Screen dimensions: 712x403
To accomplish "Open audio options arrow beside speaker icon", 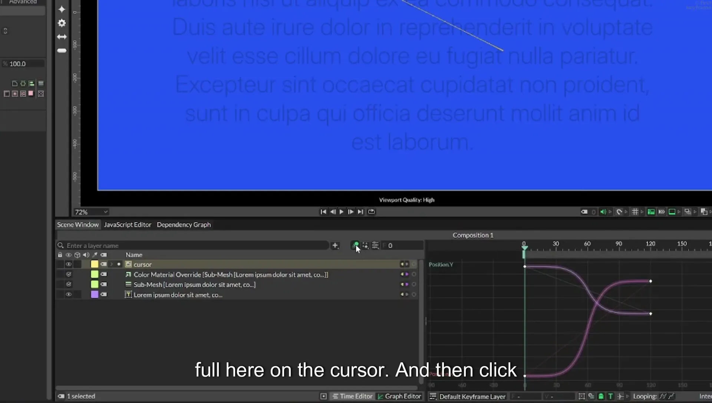I will click(x=610, y=212).
